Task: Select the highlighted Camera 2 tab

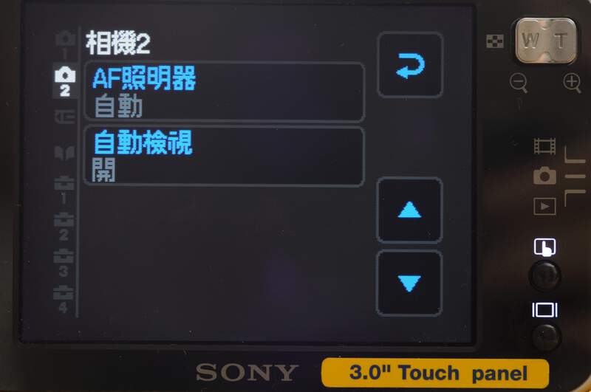Action: click(x=65, y=81)
